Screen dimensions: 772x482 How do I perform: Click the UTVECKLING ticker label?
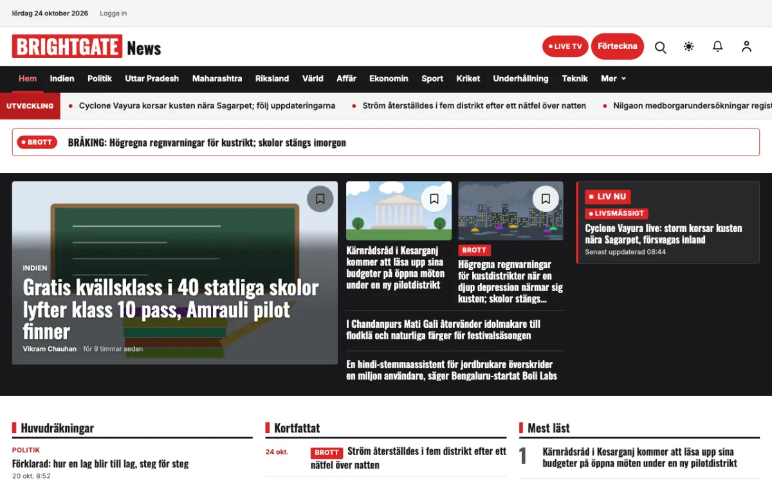pos(30,106)
